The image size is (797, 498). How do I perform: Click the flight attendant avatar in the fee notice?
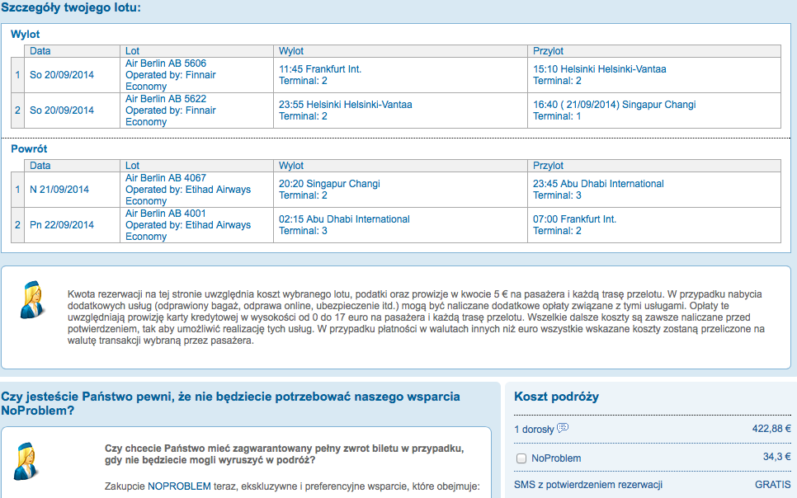tap(32, 300)
